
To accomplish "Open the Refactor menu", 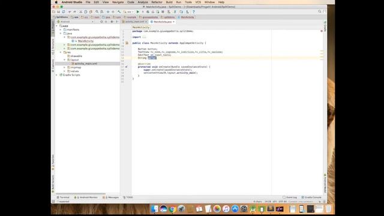I will point(157,2).
